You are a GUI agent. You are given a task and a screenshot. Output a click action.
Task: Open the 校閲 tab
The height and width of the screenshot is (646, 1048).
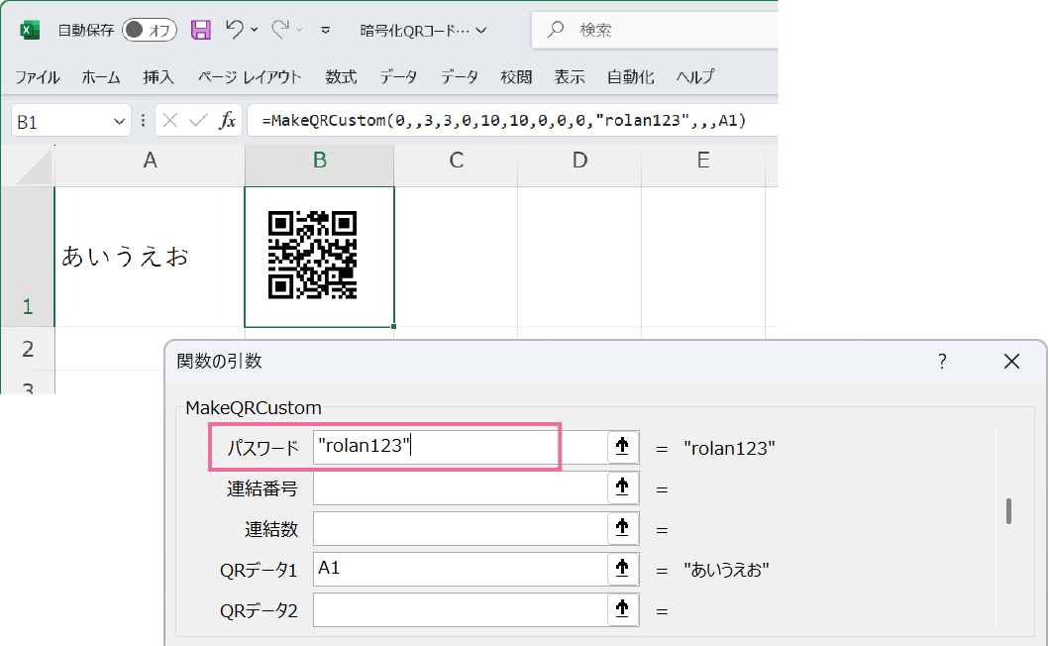(516, 77)
